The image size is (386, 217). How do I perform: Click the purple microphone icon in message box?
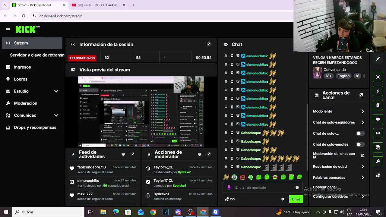coord(229,187)
